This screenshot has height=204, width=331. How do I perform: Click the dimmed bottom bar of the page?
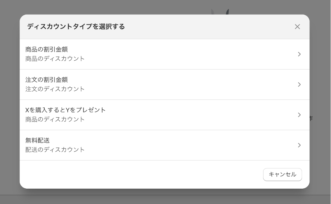click(x=165, y=200)
